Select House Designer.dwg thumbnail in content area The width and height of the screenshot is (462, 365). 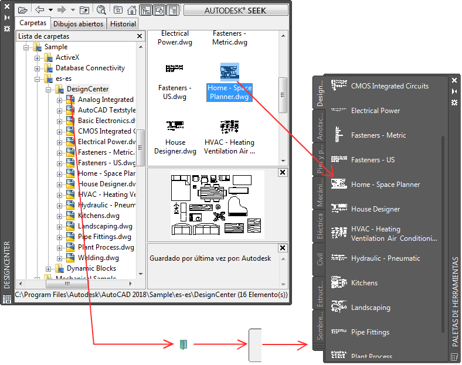(175, 137)
